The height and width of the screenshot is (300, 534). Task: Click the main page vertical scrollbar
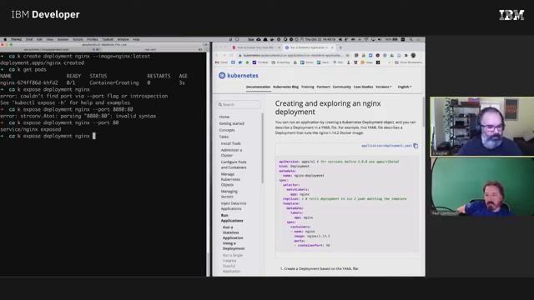click(x=423, y=112)
